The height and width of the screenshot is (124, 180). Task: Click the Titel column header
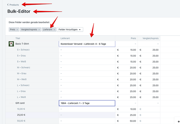point(18,38)
